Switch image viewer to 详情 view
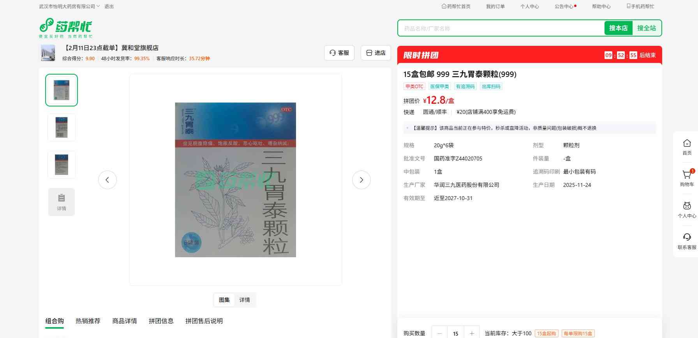Viewport: 698px width, 338px height. point(245,300)
